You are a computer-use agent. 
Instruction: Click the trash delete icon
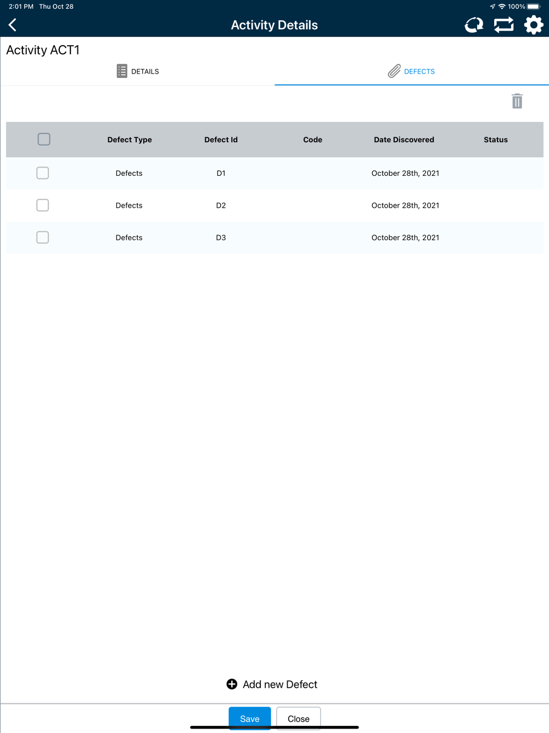point(517,101)
